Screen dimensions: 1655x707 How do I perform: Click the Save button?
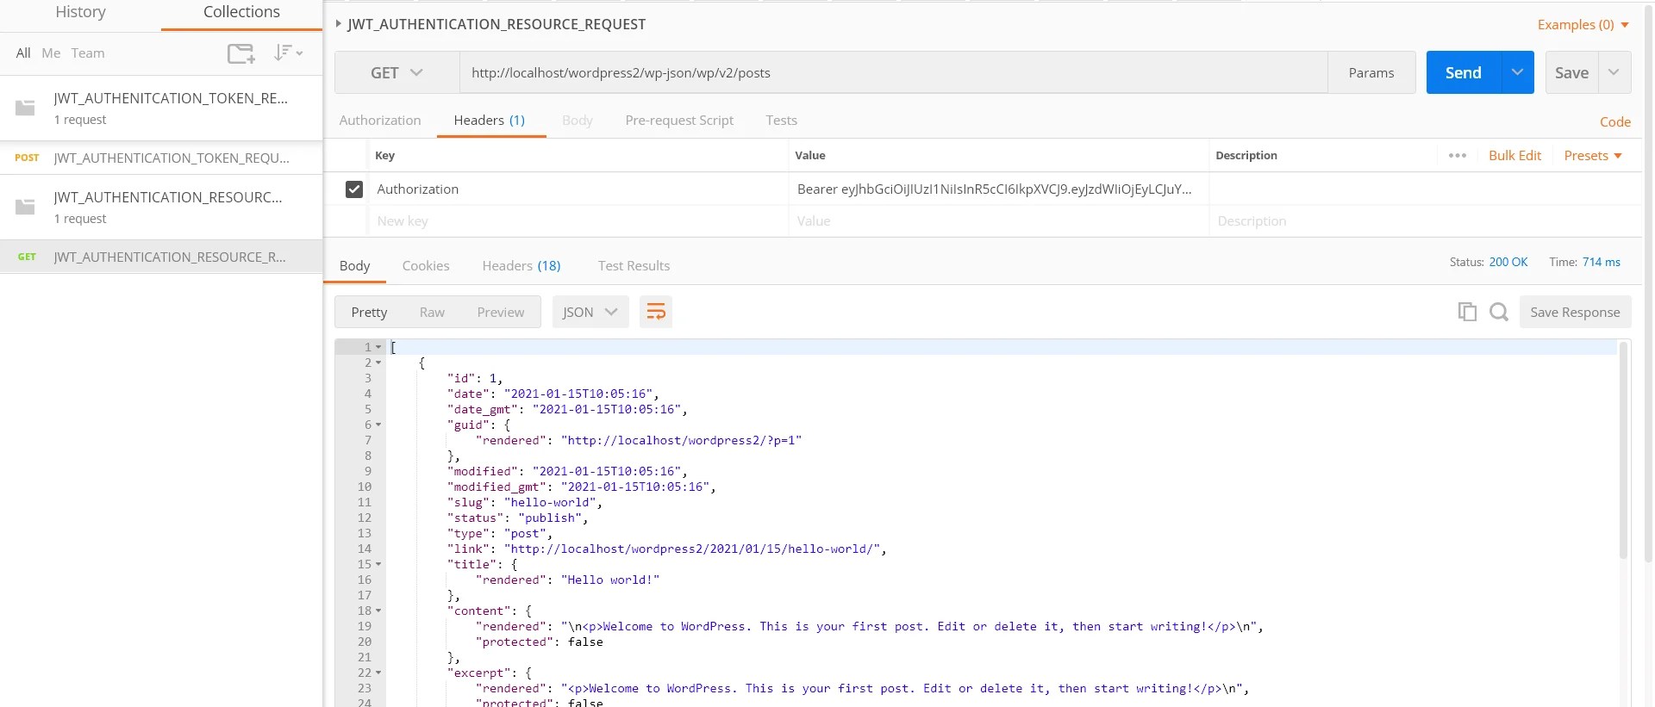pos(1571,72)
